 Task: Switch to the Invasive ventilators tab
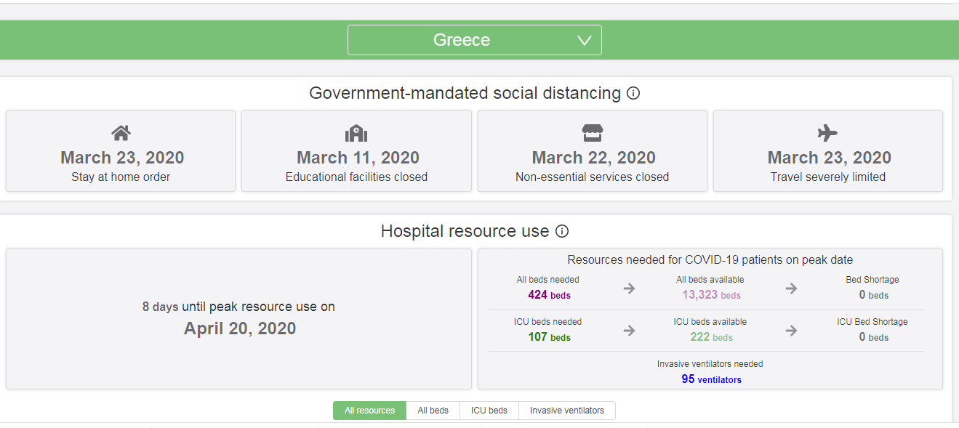coord(566,411)
